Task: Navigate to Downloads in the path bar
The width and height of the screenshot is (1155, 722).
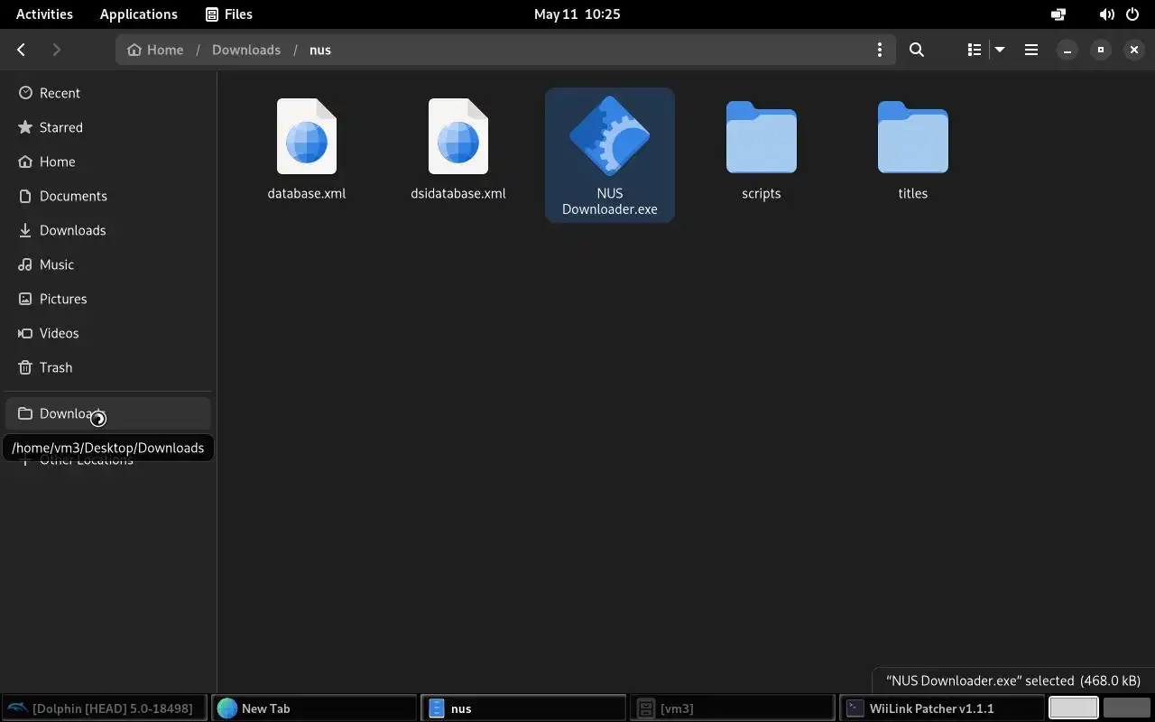Action: click(246, 50)
